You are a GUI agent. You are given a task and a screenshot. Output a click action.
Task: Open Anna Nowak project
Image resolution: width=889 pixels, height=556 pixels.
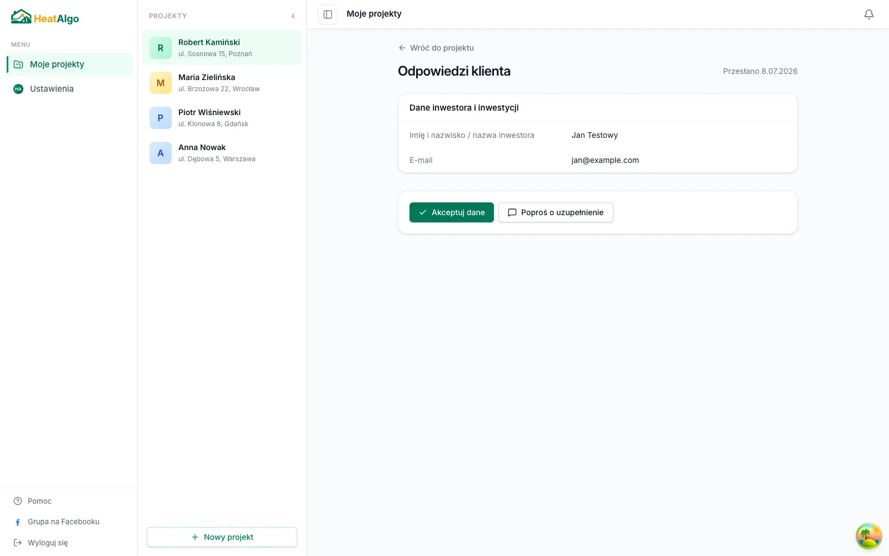(x=222, y=153)
